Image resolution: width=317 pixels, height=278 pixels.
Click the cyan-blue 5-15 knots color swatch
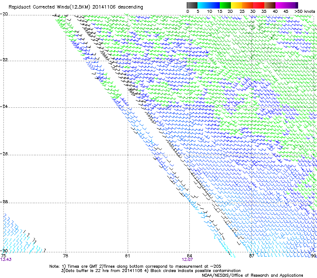tap(209, 5)
